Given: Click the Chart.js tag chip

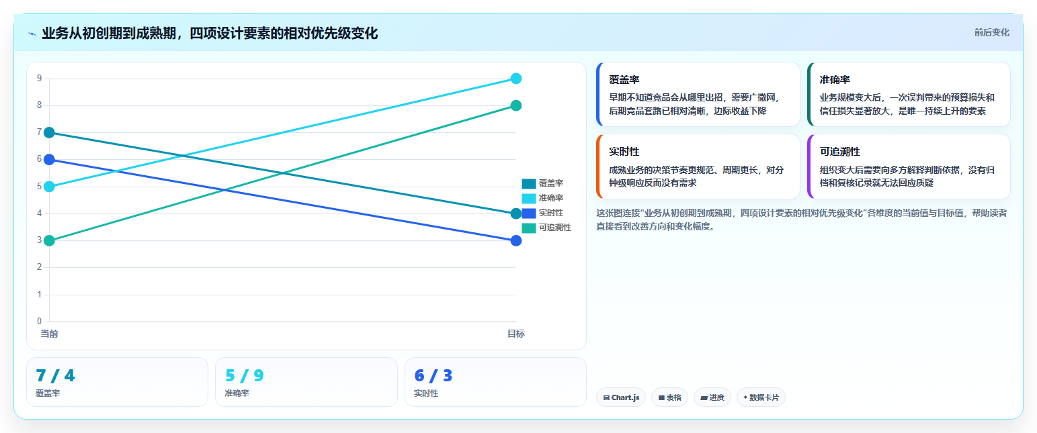Looking at the screenshot, I should (621, 397).
